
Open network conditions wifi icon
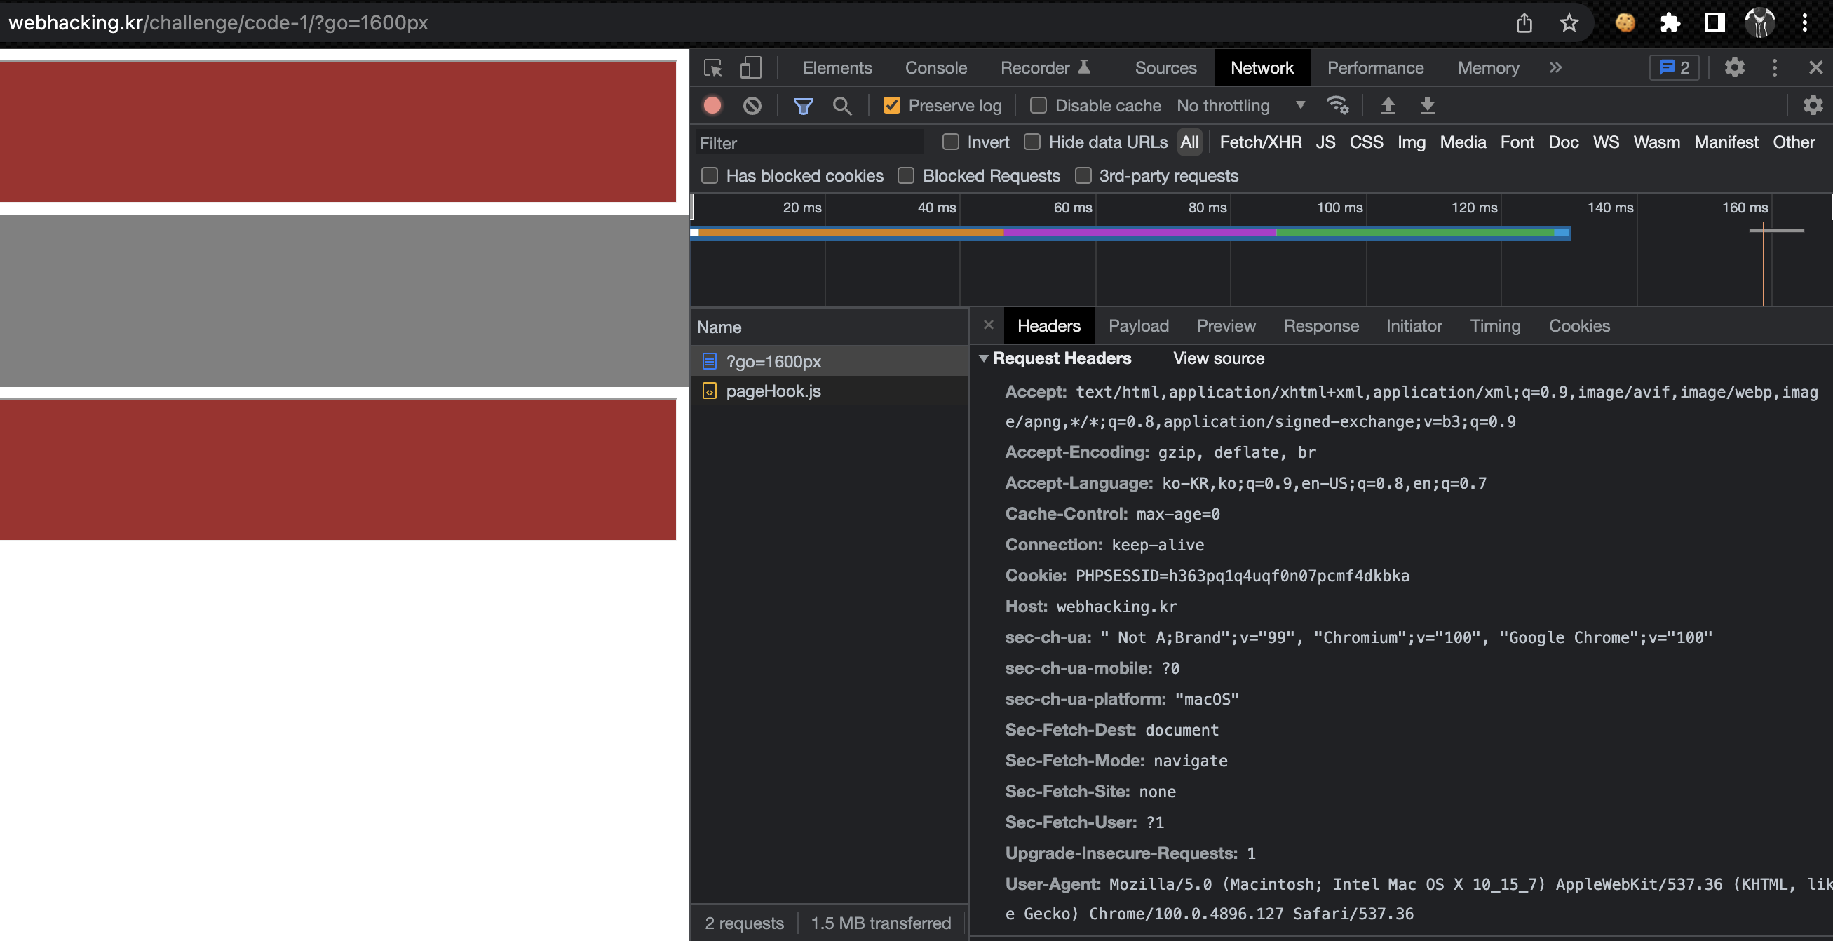click(x=1338, y=105)
